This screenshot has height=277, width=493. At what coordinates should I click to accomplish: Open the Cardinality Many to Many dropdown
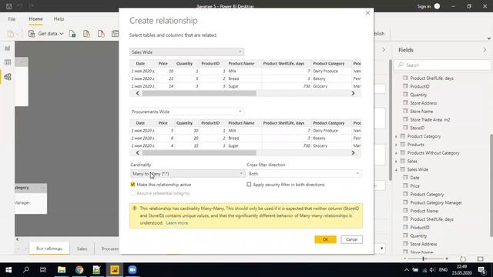click(x=187, y=173)
